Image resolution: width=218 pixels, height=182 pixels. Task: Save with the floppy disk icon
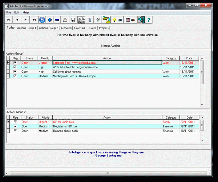73,20
